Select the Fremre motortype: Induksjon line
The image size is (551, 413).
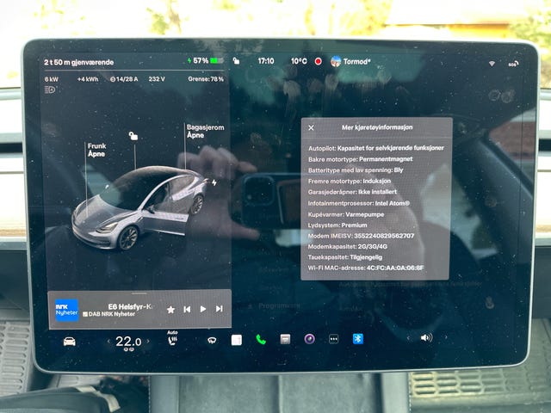350,182
